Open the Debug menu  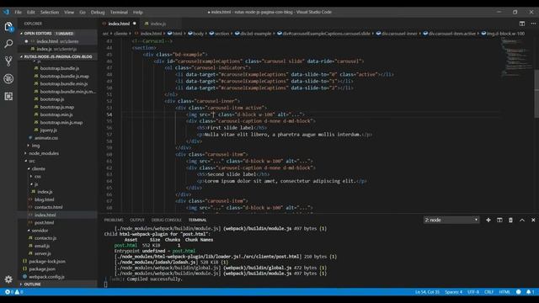tap(98, 12)
